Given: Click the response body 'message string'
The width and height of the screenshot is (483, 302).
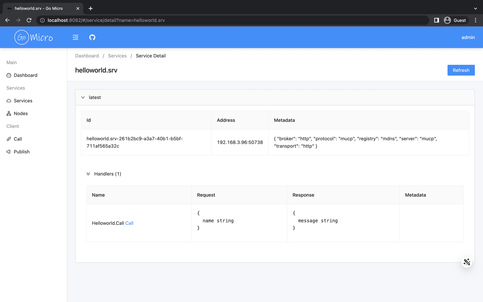Looking at the screenshot, I should [318, 220].
